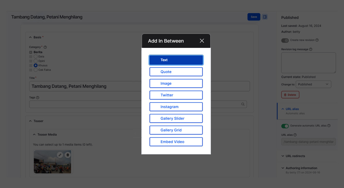Select the Opini category radio button
The width and height of the screenshot is (344, 188).
point(36,61)
